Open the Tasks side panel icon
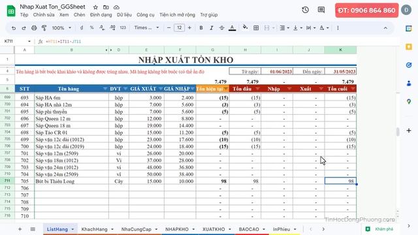The width and height of the screenshot is (418, 235). pos(409,65)
